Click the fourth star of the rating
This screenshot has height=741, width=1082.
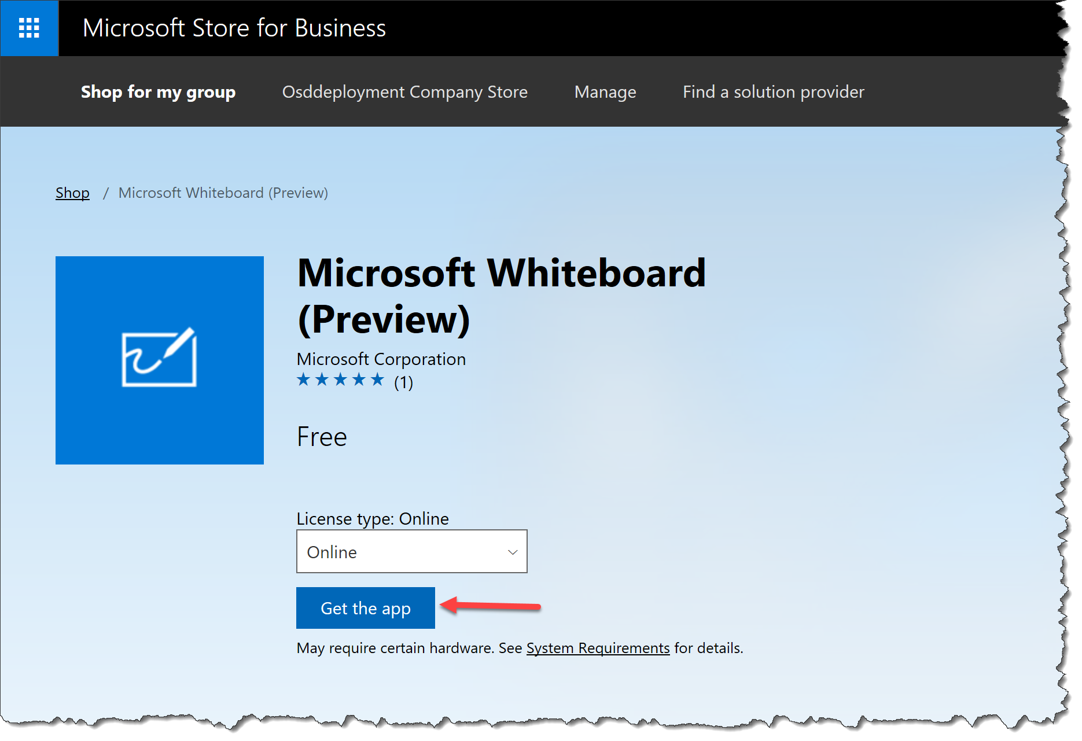click(x=360, y=380)
